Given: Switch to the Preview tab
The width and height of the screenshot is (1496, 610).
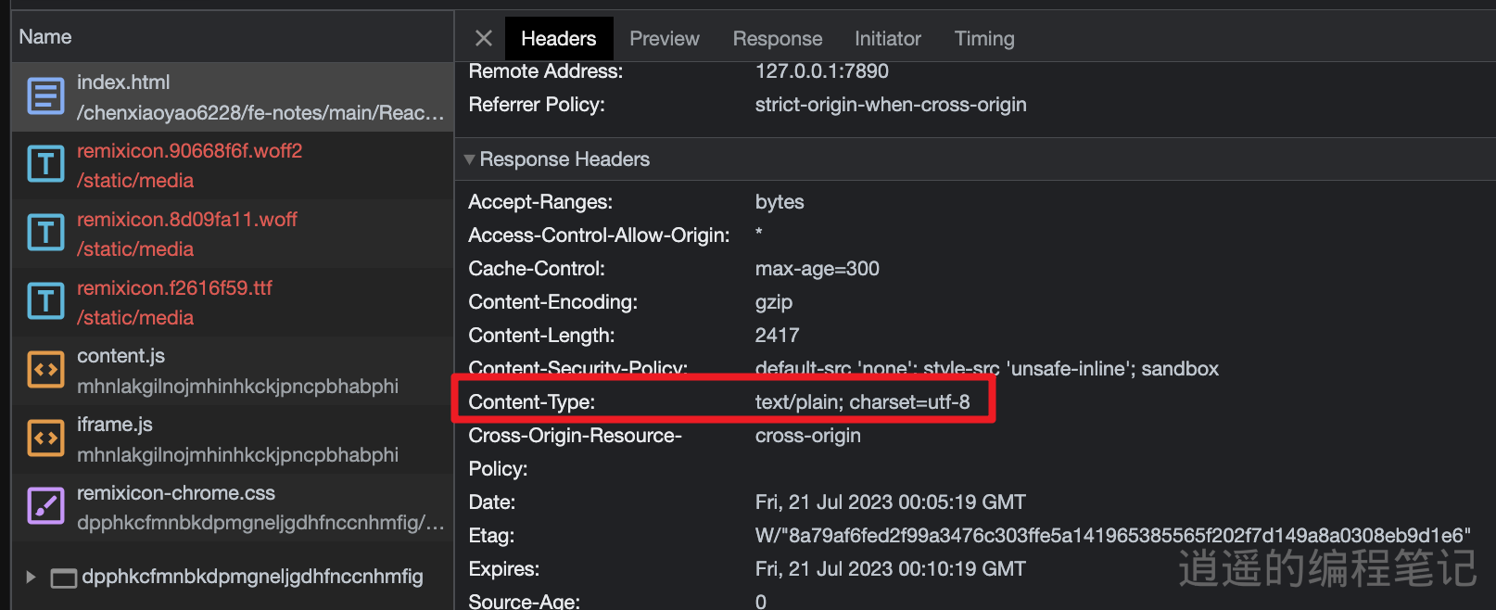Looking at the screenshot, I should click(664, 39).
